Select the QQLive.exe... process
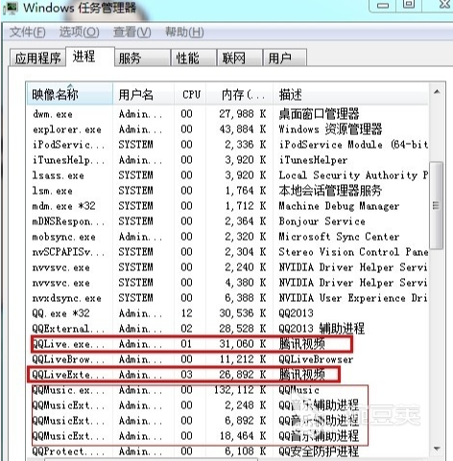453x461 pixels. [x=227, y=344]
